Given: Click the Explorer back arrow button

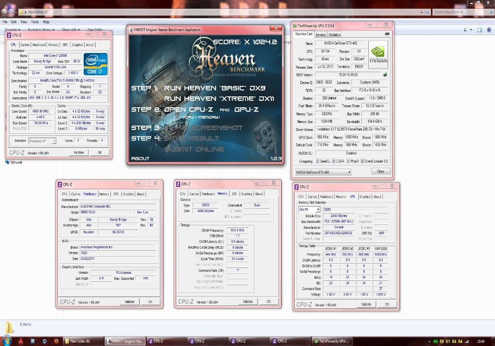Looking at the screenshot, I should 4,12.
